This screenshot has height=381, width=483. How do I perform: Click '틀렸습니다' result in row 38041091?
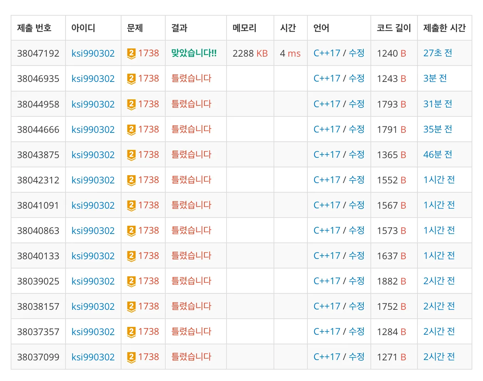(191, 205)
